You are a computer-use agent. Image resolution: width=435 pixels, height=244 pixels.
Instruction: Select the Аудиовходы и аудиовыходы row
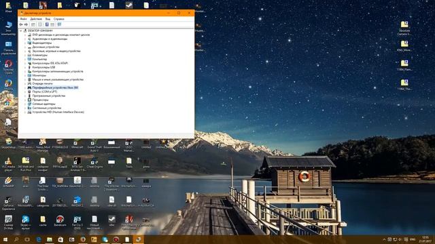click(x=47, y=39)
